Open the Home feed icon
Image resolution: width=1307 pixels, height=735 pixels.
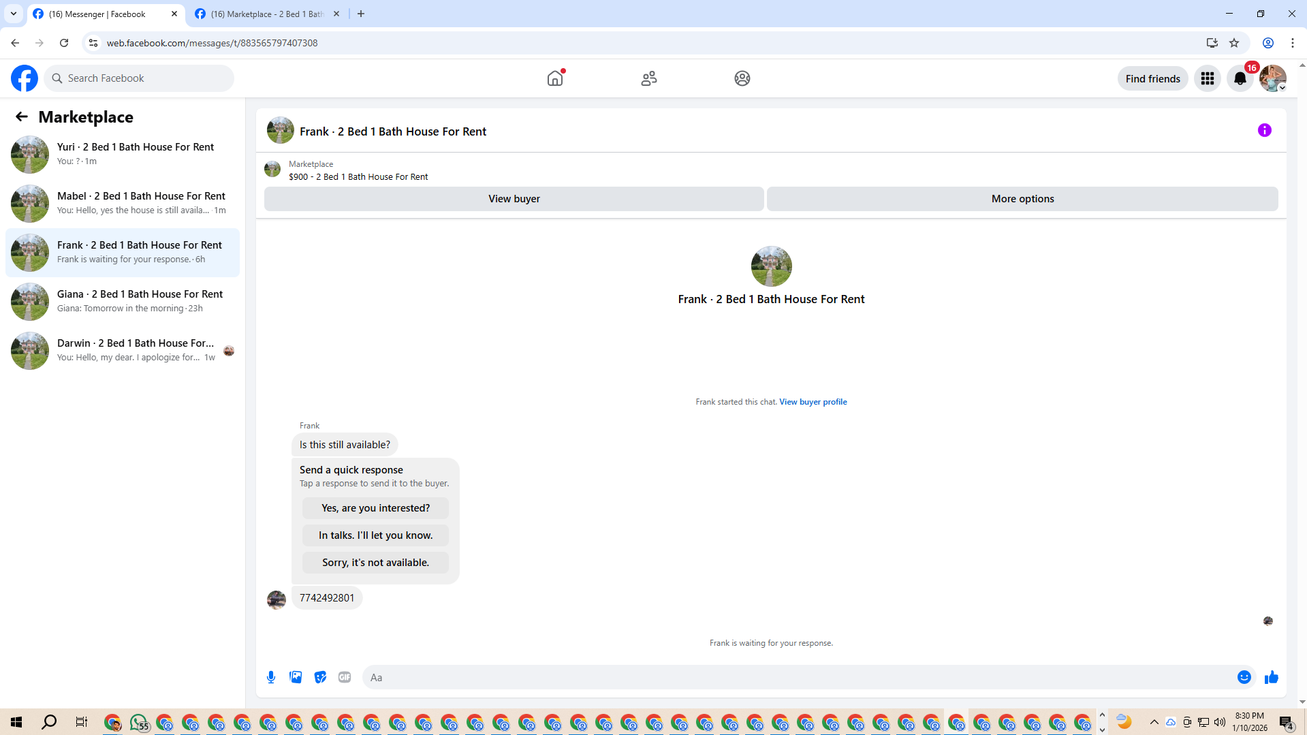(555, 78)
